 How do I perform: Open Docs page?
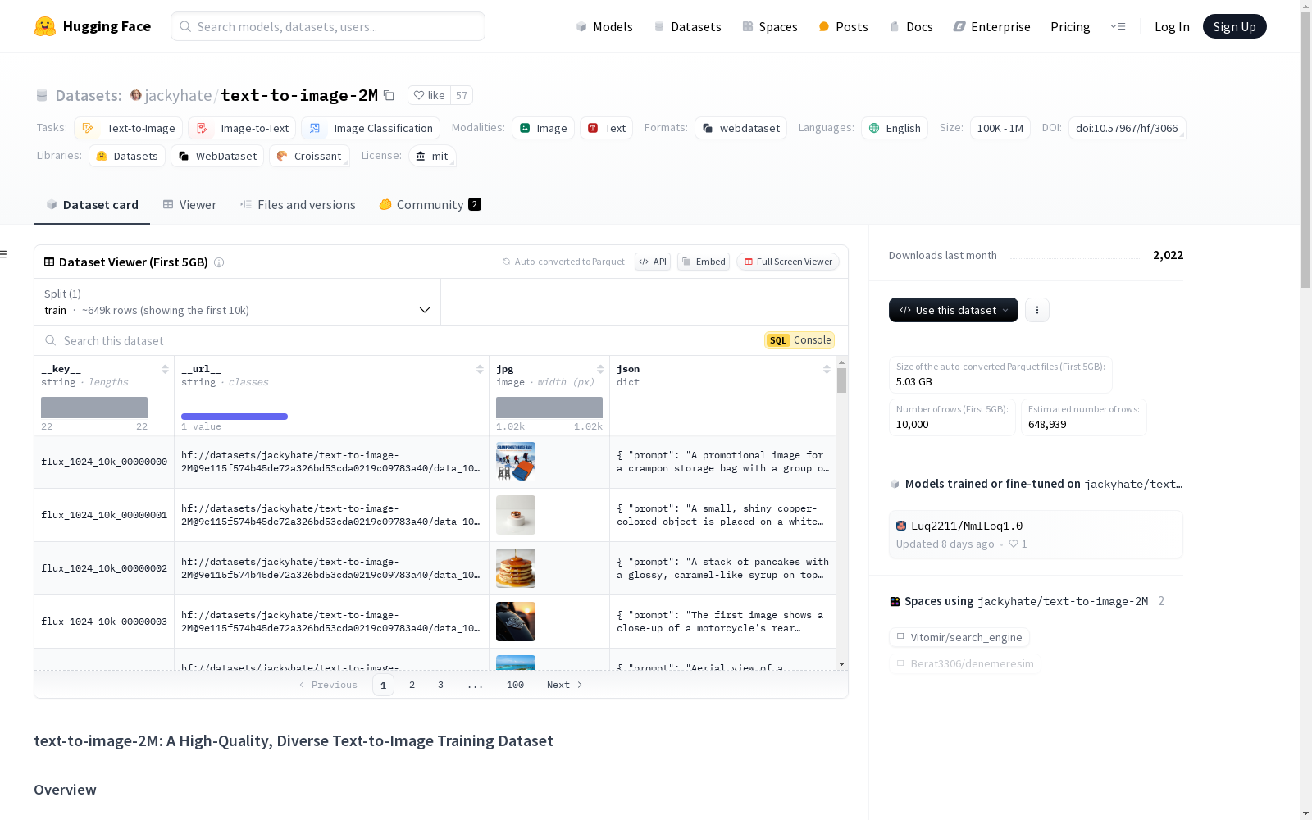pos(911,26)
